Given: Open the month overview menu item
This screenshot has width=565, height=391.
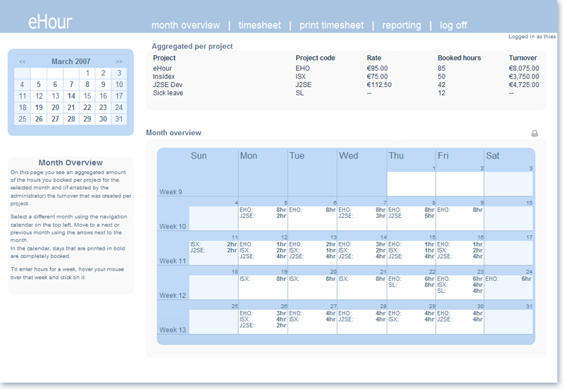Looking at the screenshot, I should pyautogui.click(x=185, y=25).
